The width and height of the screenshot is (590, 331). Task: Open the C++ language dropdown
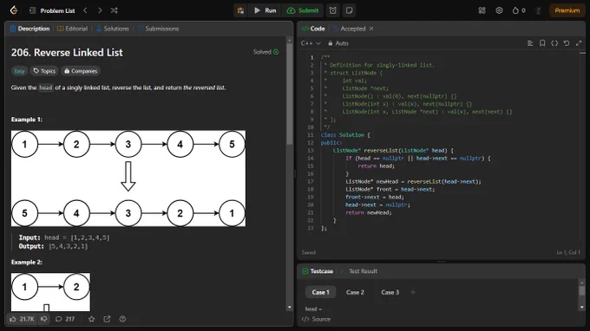[311, 43]
